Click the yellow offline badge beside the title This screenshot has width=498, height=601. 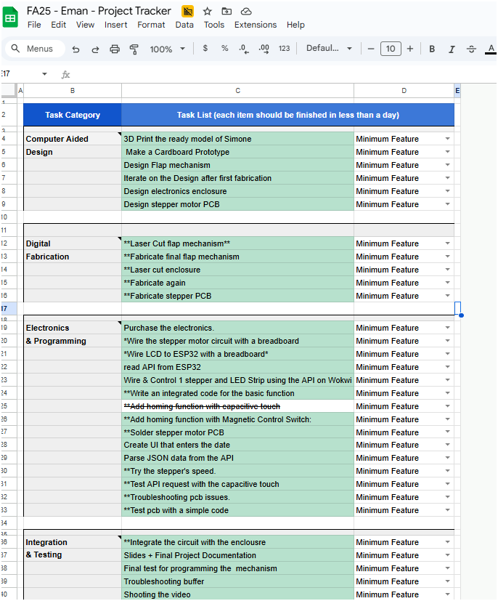187,12
